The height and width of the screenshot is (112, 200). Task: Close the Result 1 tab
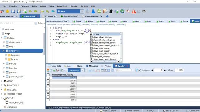[x=127, y=66]
